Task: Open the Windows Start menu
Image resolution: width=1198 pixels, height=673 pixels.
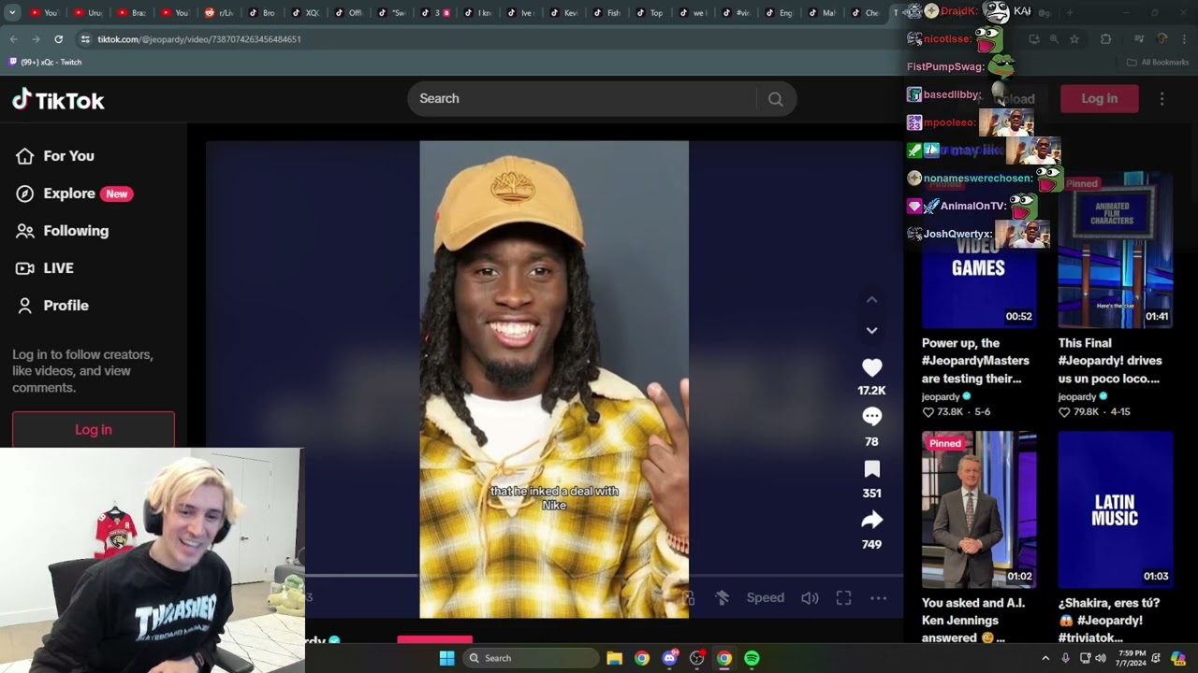Action: 446,658
